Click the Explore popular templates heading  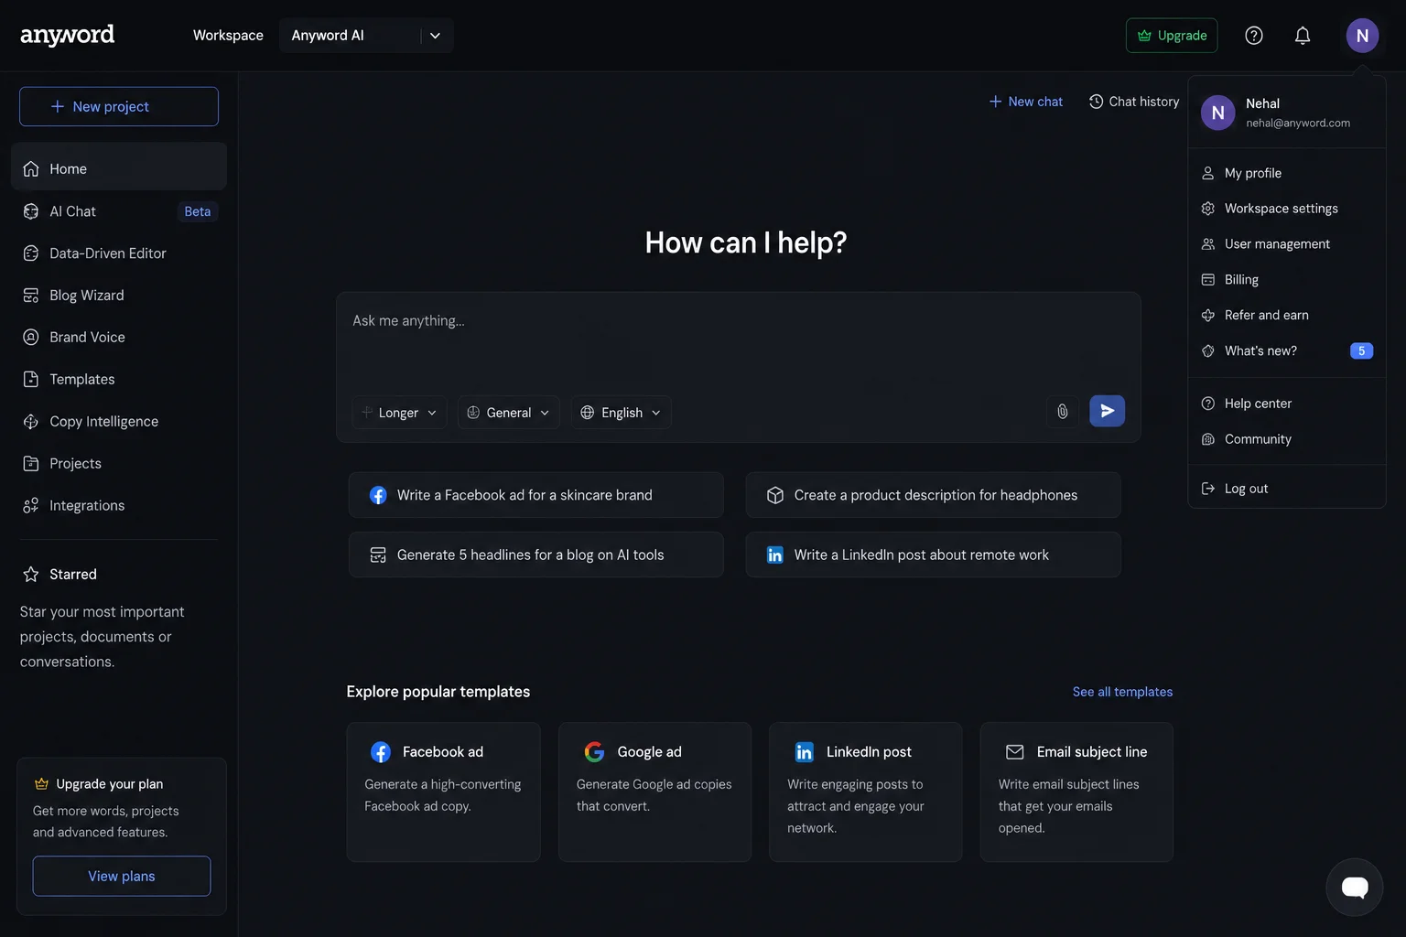point(438,692)
